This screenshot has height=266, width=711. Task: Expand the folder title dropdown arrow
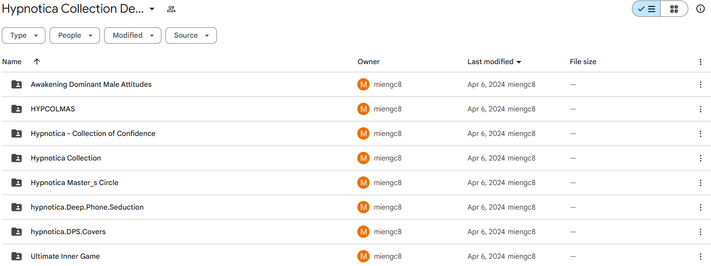pos(152,9)
